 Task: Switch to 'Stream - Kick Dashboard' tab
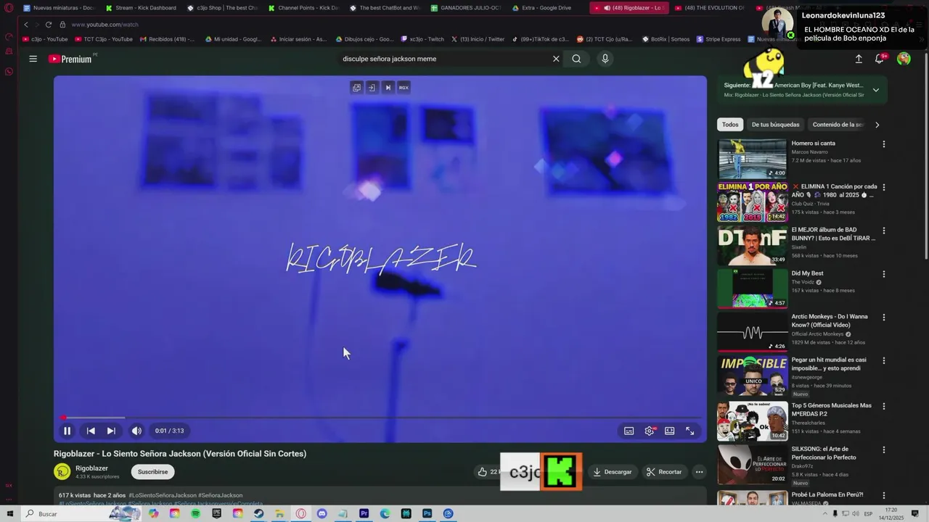pos(142,8)
